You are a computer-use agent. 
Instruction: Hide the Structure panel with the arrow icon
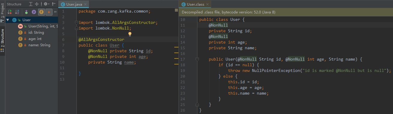pos(54,4)
